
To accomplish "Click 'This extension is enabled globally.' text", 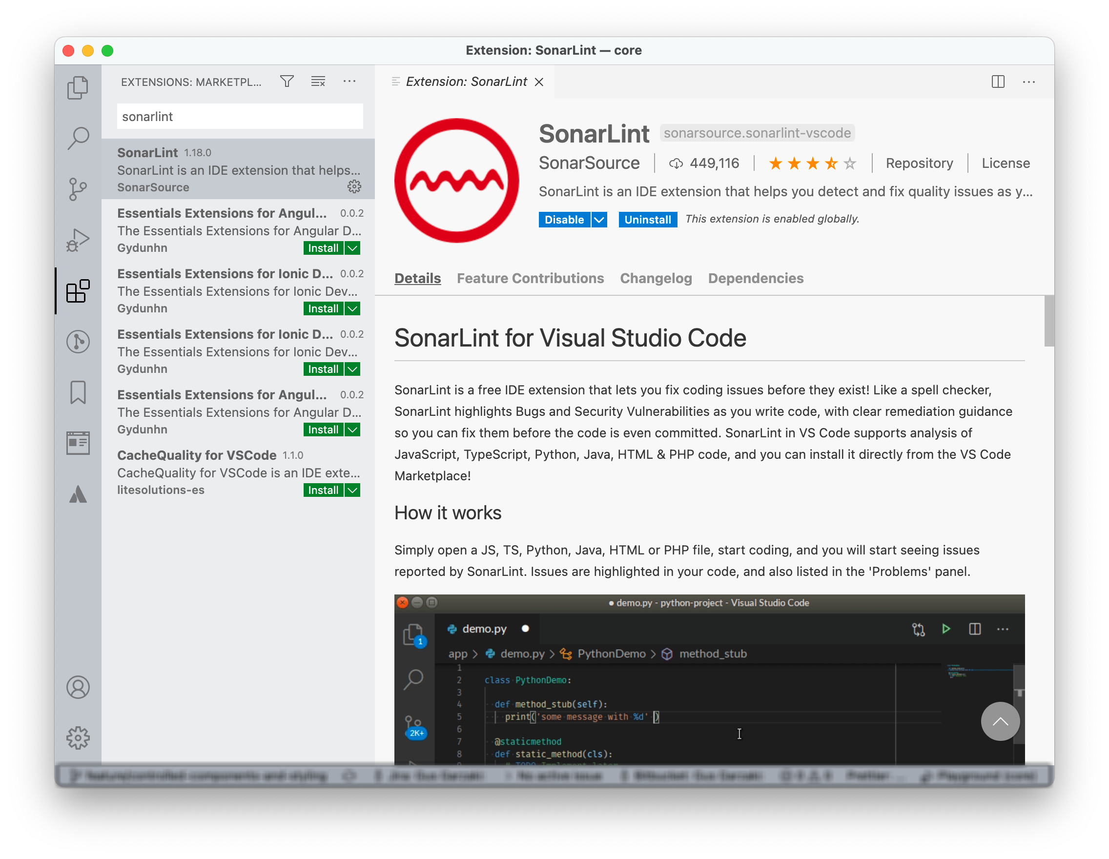I will click(x=772, y=219).
